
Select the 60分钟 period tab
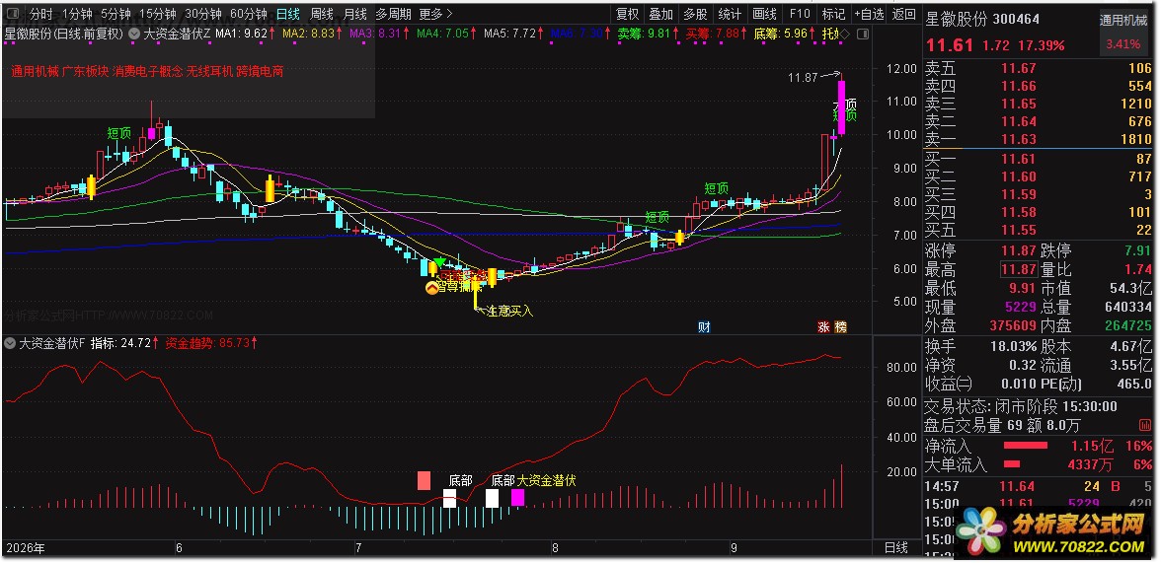pos(249,14)
